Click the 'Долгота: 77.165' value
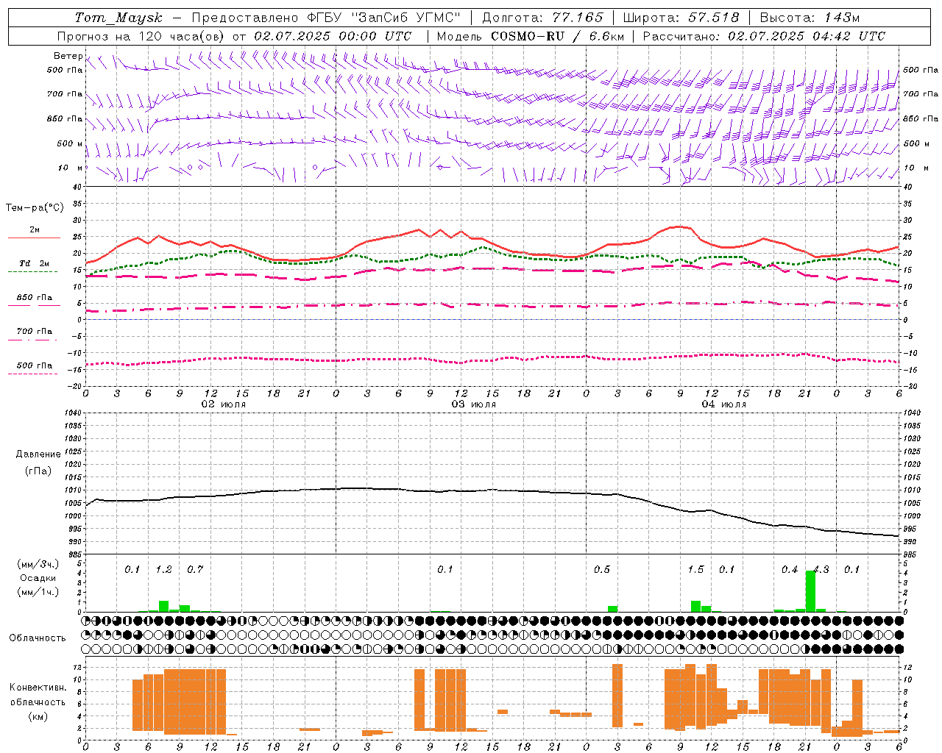 (542, 18)
